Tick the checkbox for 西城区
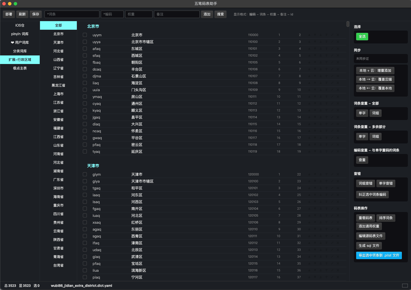This screenshot has width=411, height=290. click(85, 55)
